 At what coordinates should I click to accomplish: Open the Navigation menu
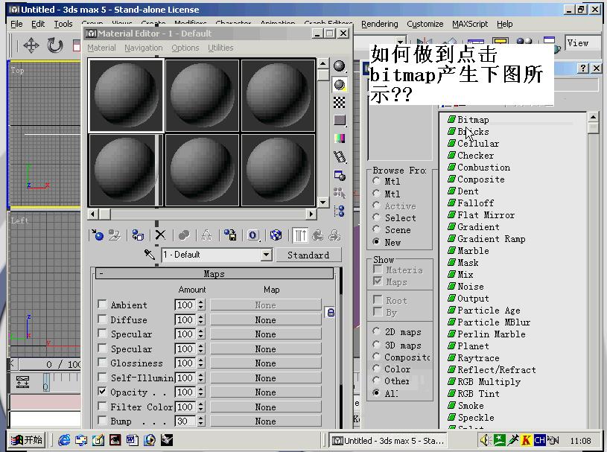(x=143, y=48)
